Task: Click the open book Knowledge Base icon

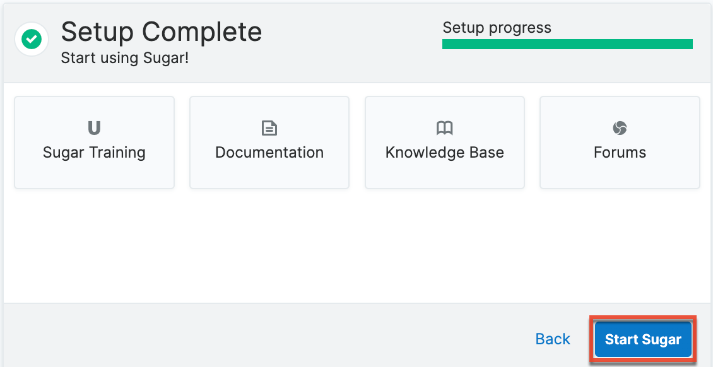Action: click(445, 127)
